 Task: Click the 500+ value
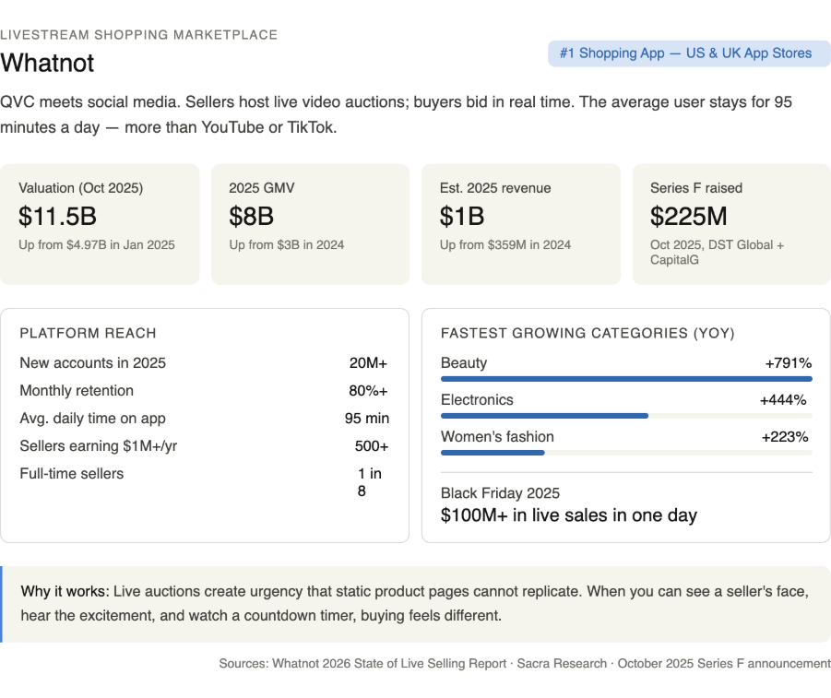[372, 446]
